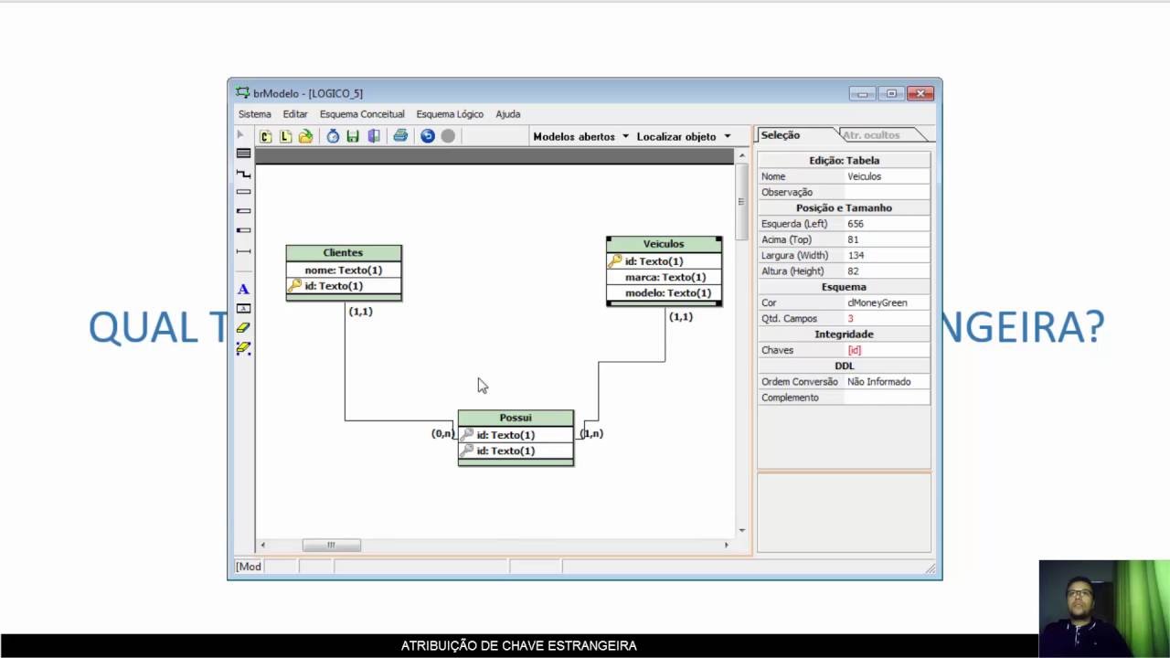This screenshot has height=658, width=1170.
Task: Select the blue text 'A' tool
Action: click(x=243, y=290)
